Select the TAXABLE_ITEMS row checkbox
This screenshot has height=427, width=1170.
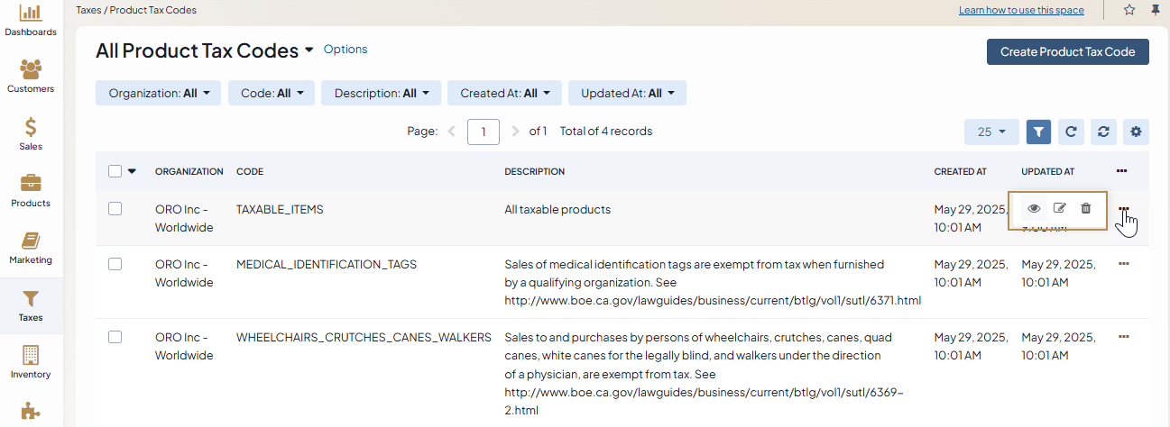click(115, 209)
